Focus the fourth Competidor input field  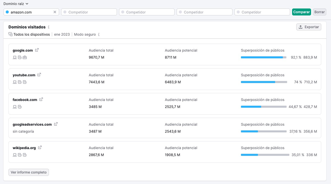262,12
